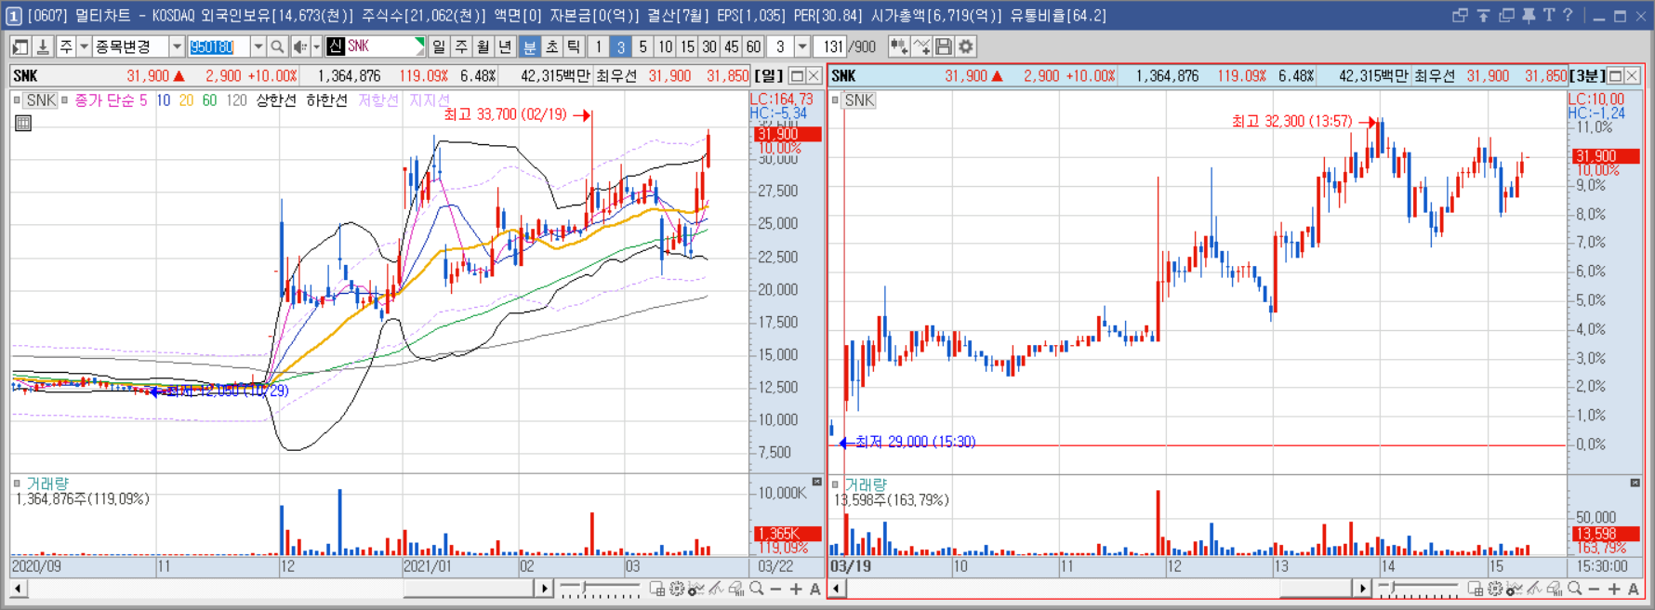Click the download arrow icon in toolbar
The height and width of the screenshot is (610, 1655).
pyautogui.click(x=42, y=46)
